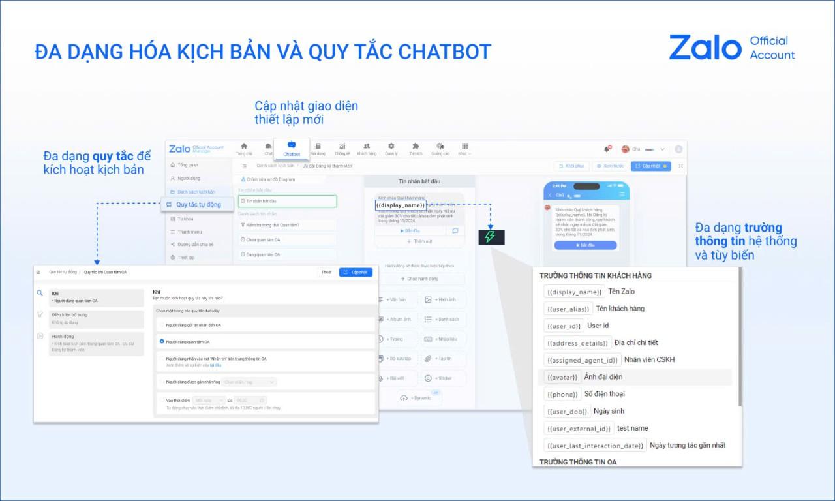Select Điều kiện bổ sung step

pyautogui.click(x=97, y=319)
